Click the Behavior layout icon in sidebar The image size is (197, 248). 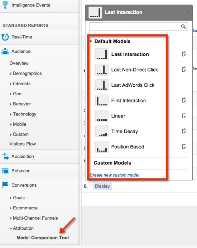click(x=5, y=171)
